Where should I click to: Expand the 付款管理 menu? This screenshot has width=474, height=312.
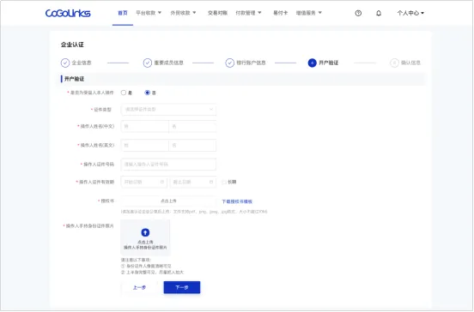pyautogui.click(x=248, y=13)
